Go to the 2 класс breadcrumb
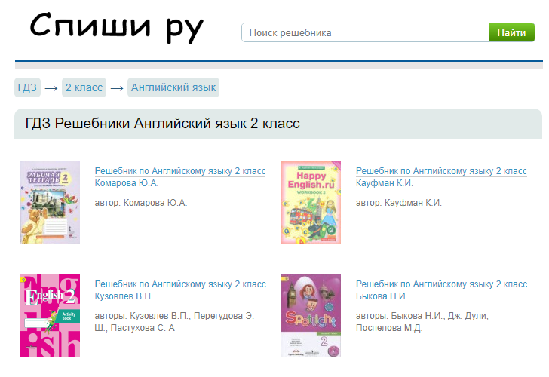This screenshot has height=377, width=549. pos(84,87)
